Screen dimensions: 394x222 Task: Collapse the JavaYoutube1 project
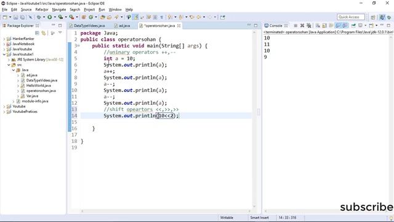(4, 54)
